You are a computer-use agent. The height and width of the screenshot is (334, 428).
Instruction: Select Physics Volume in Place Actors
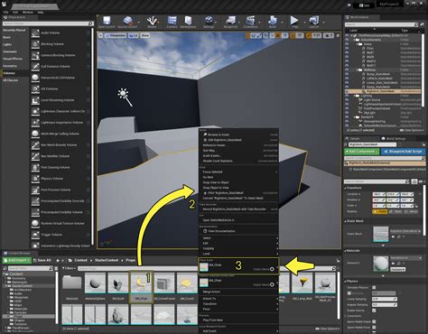[60, 179]
